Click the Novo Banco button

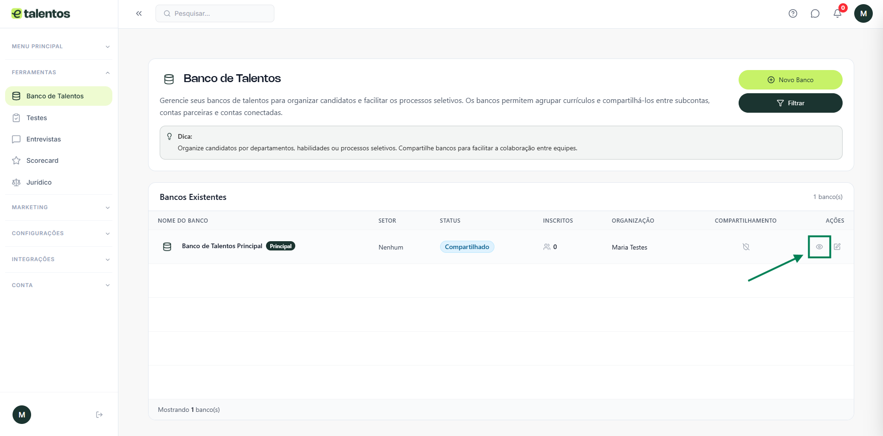click(790, 80)
